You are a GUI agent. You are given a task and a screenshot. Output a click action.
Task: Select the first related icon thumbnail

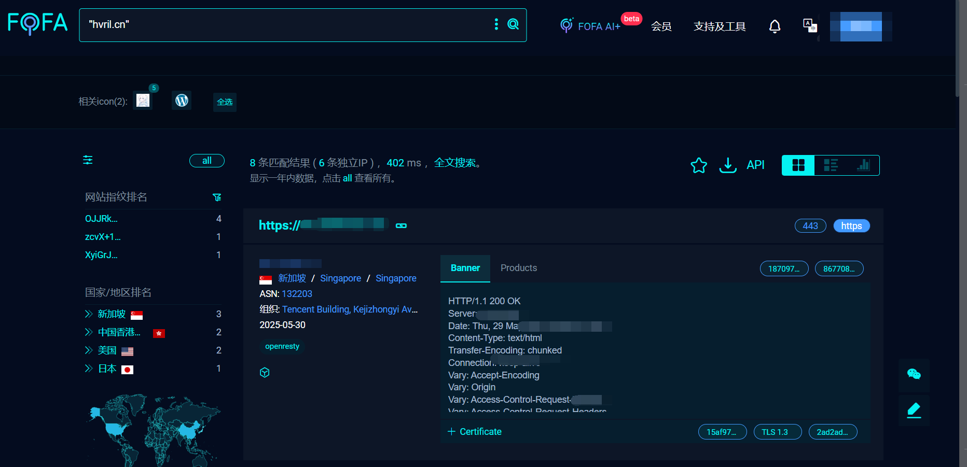[143, 101]
